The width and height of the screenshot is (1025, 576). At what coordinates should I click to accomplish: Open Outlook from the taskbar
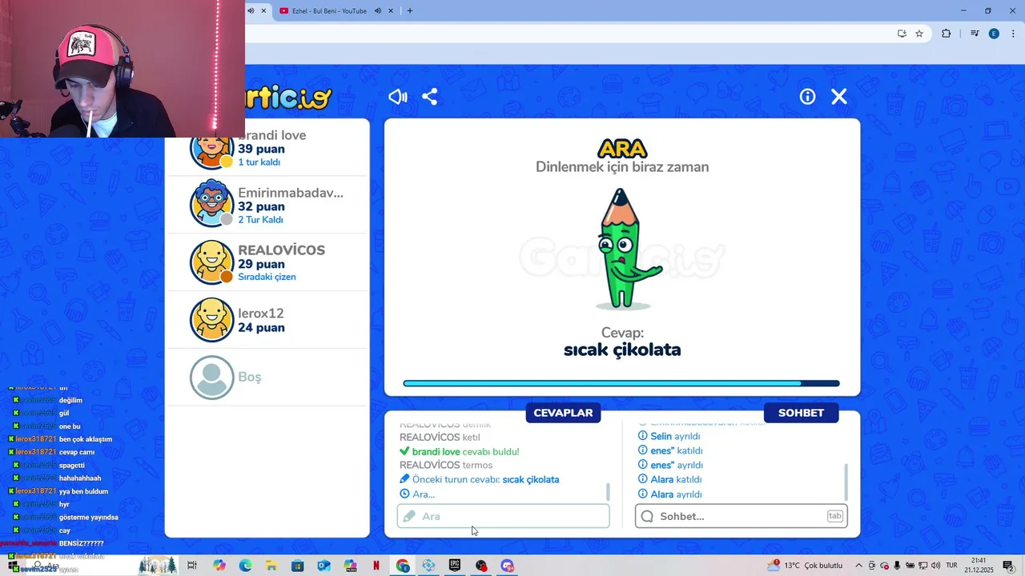(324, 566)
